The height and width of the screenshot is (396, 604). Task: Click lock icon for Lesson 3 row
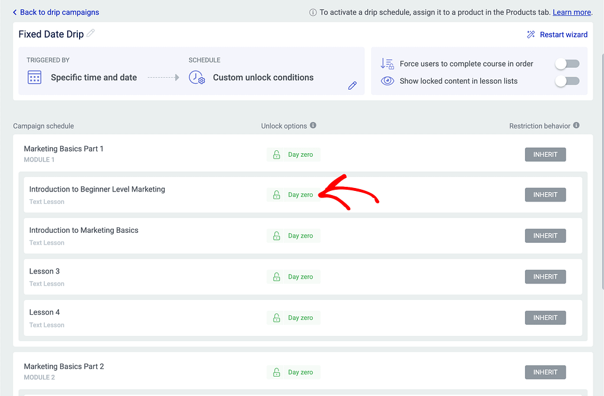pos(277,277)
